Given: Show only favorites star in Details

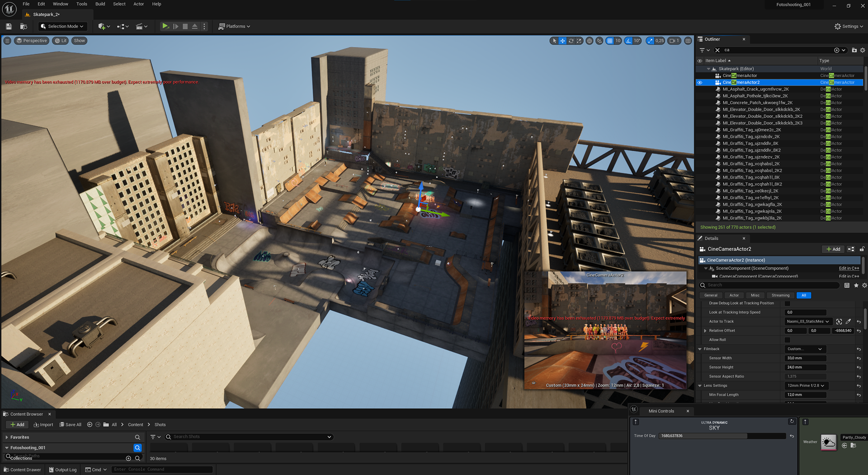Looking at the screenshot, I should point(856,285).
